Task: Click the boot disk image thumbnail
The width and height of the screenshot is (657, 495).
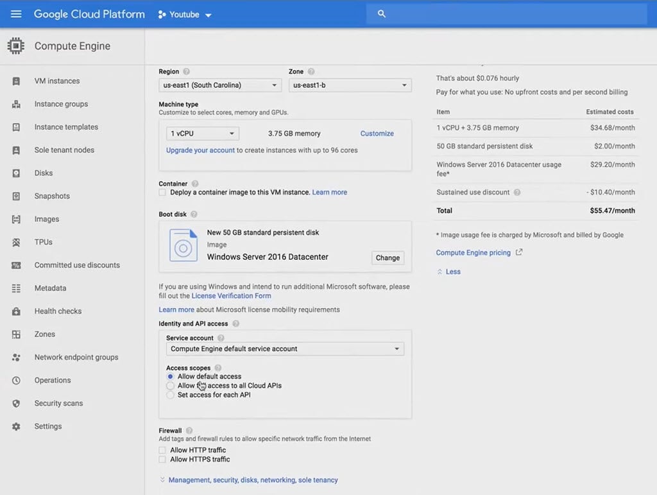Action: pyautogui.click(x=183, y=245)
